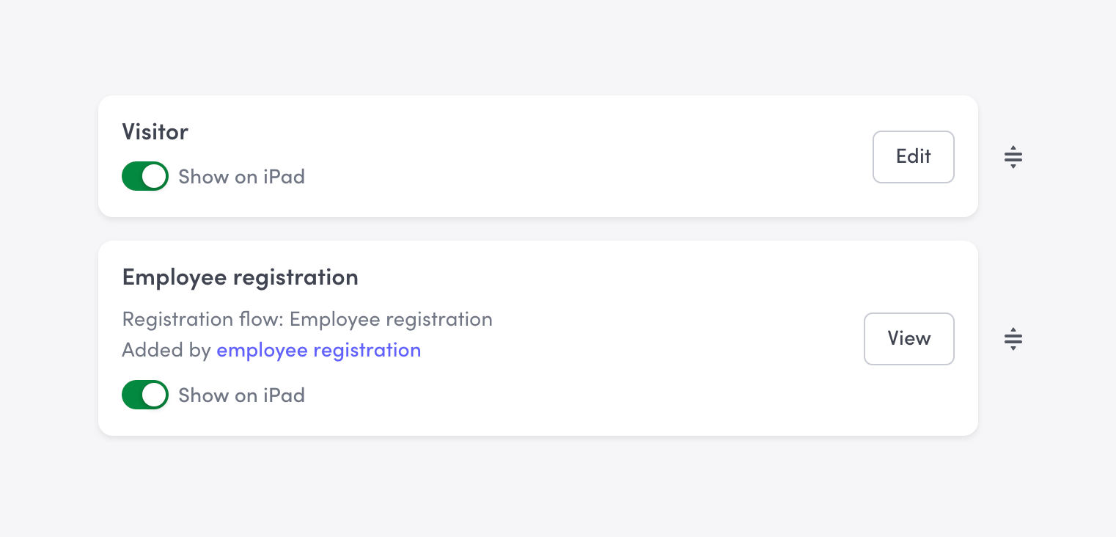This screenshot has height=537, width=1116.
Task: Click the Registration flow description text
Action: pyautogui.click(x=307, y=320)
